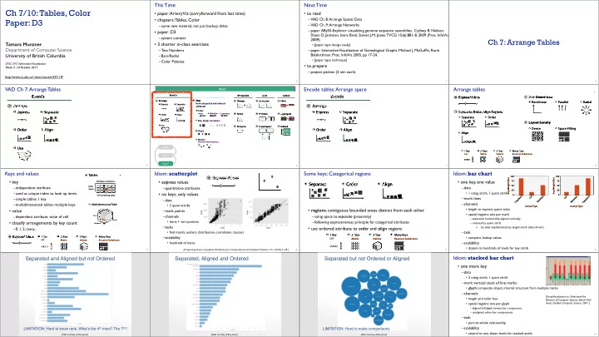The height and width of the screenshot is (337, 599).
Task: Open 'Separated, Aligned and Ordered' slide
Action: [225, 295]
